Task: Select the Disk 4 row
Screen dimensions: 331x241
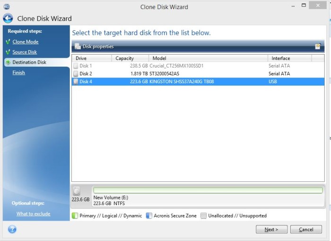Action: (x=198, y=82)
